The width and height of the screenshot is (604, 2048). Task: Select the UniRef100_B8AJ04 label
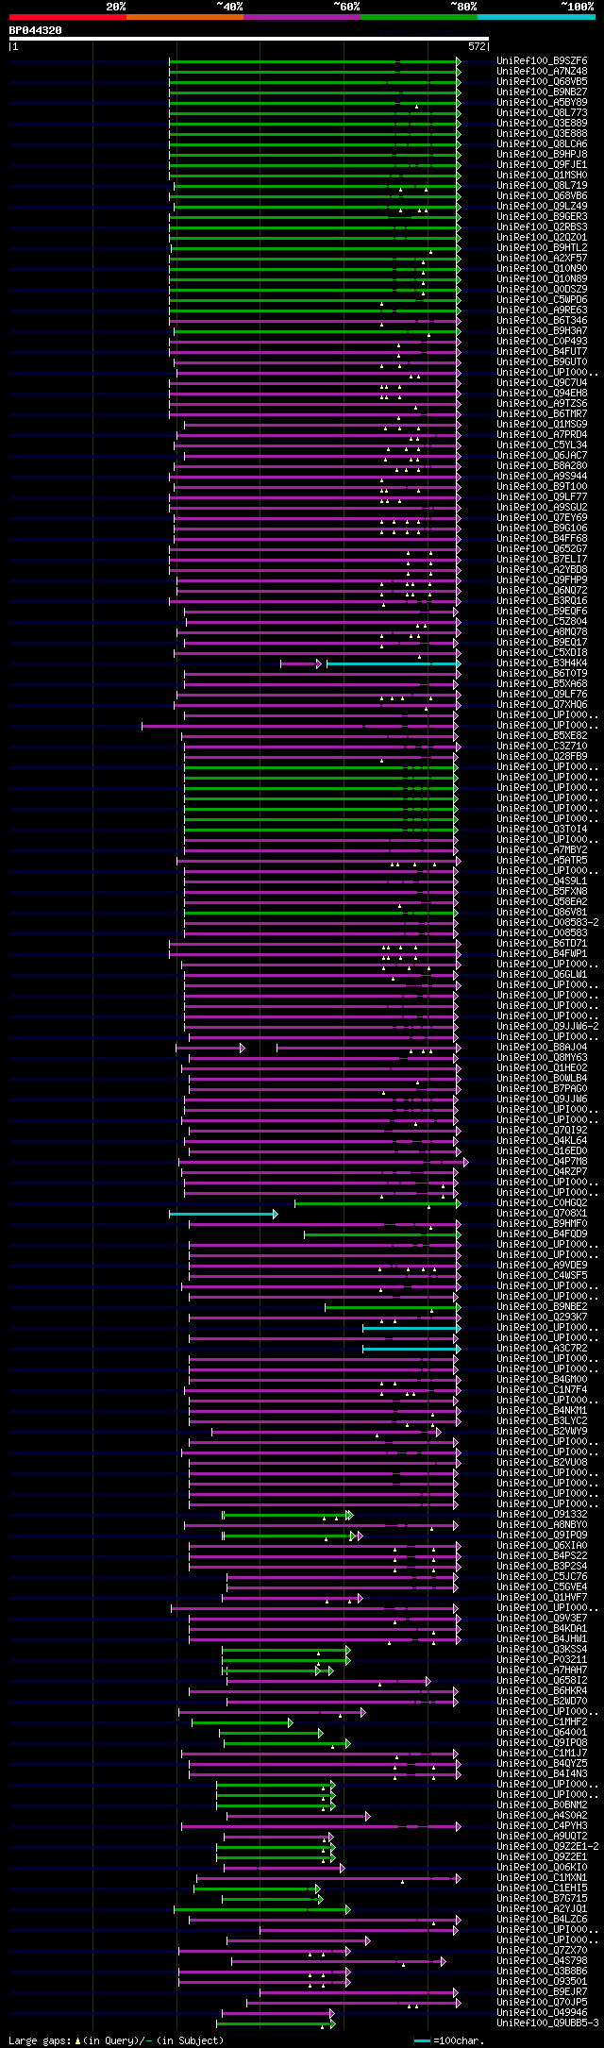click(542, 1048)
